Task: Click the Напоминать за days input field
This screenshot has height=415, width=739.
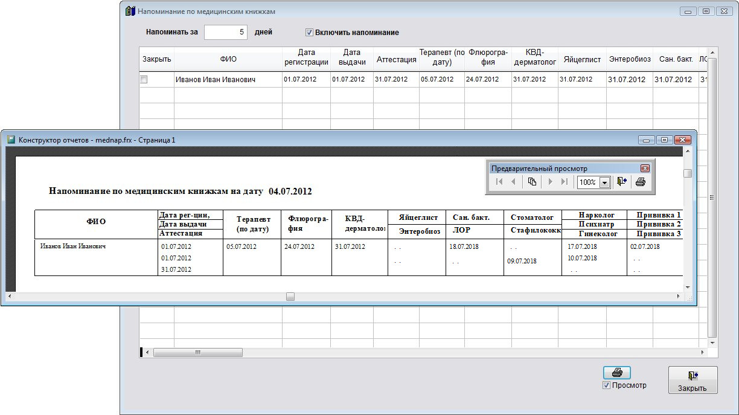Action: (226, 33)
